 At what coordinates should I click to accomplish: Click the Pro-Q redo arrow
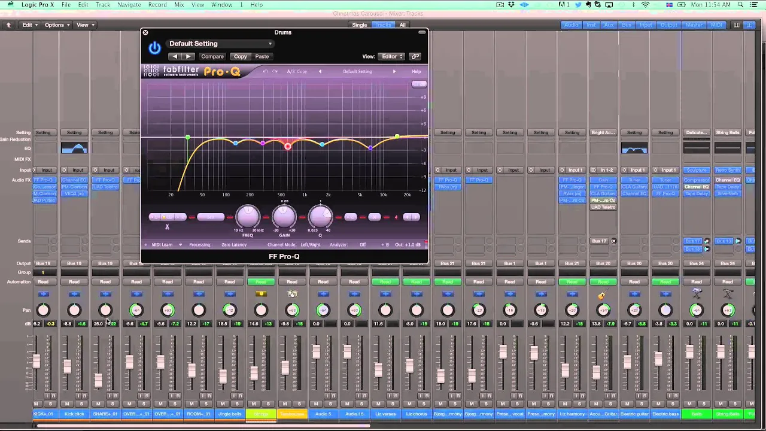275,71
